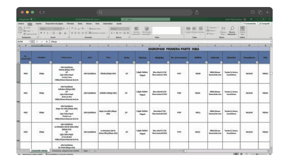Add a new sheet with plus button
The width and height of the screenshot is (289, 162).
click(x=95, y=151)
